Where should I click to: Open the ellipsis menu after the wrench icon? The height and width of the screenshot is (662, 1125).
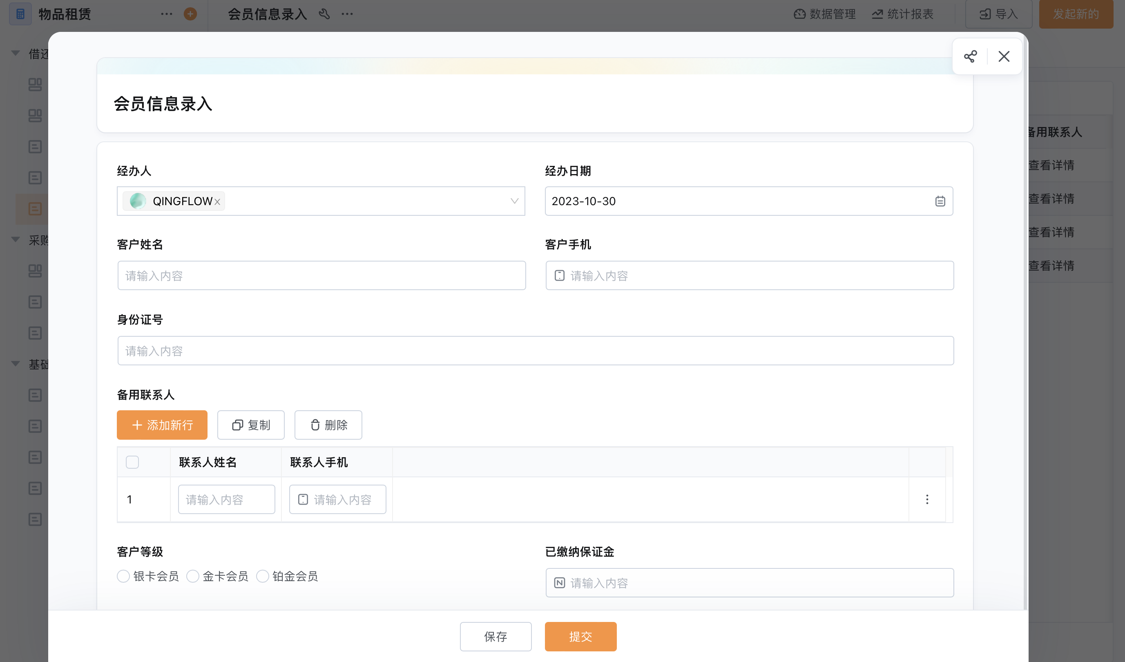(x=347, y=14)
